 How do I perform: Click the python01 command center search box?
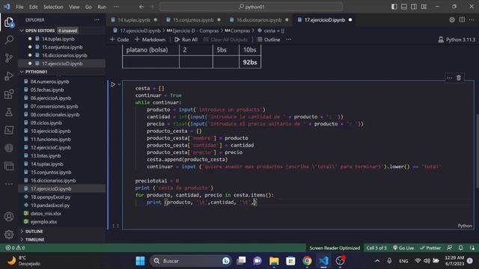[x=251, y=7]
